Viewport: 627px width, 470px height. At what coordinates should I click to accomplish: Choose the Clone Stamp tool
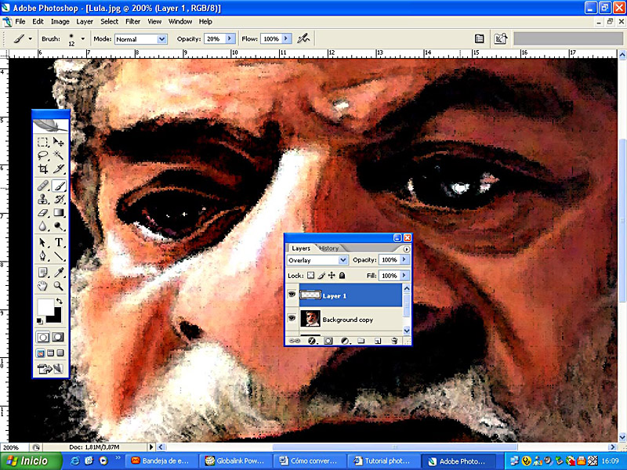coord(43,199)
